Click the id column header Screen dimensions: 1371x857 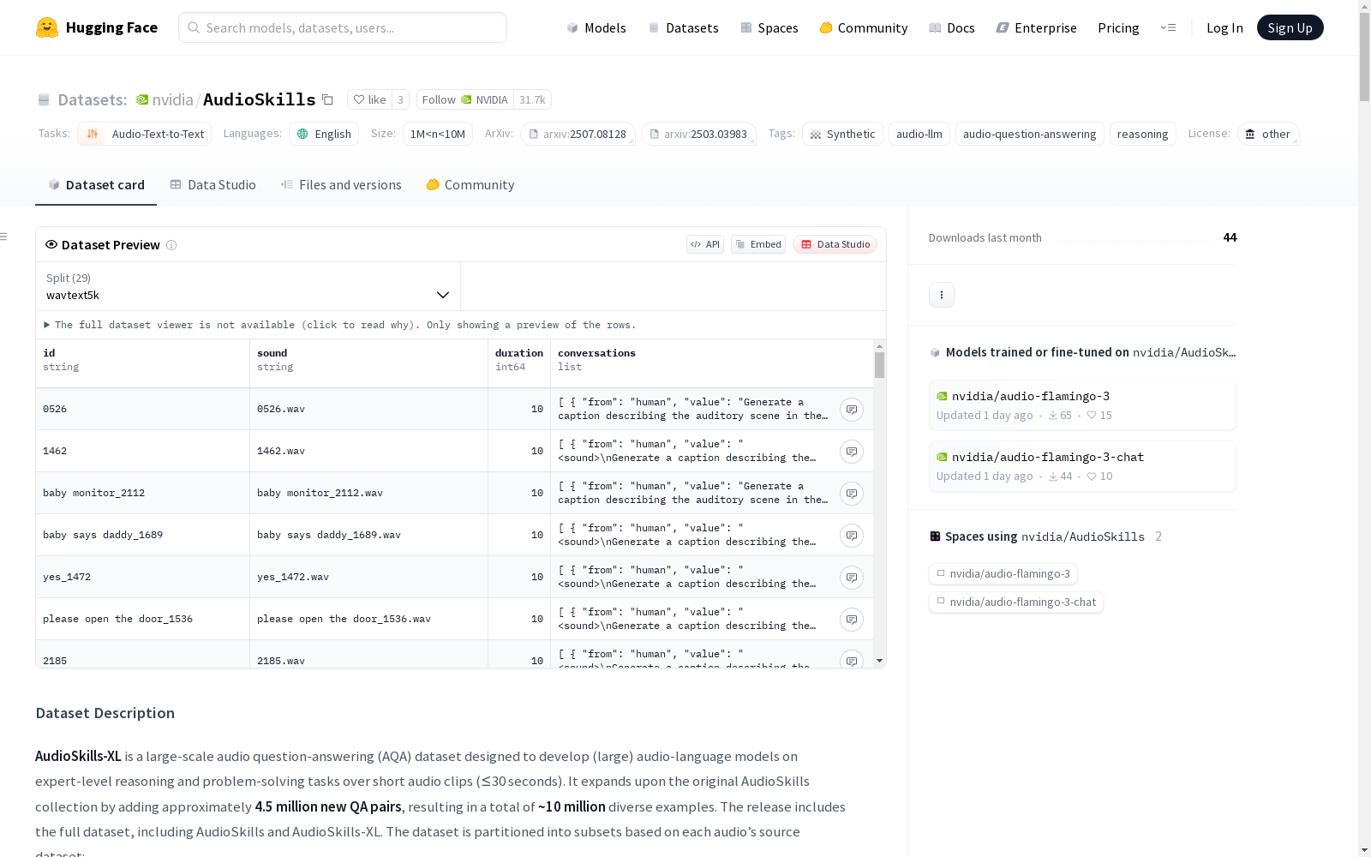[142, 363]
